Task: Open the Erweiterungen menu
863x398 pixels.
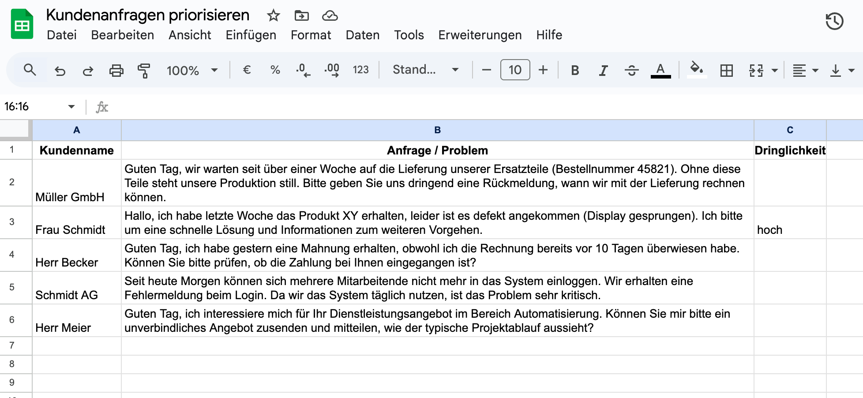Action: [480, 35]
